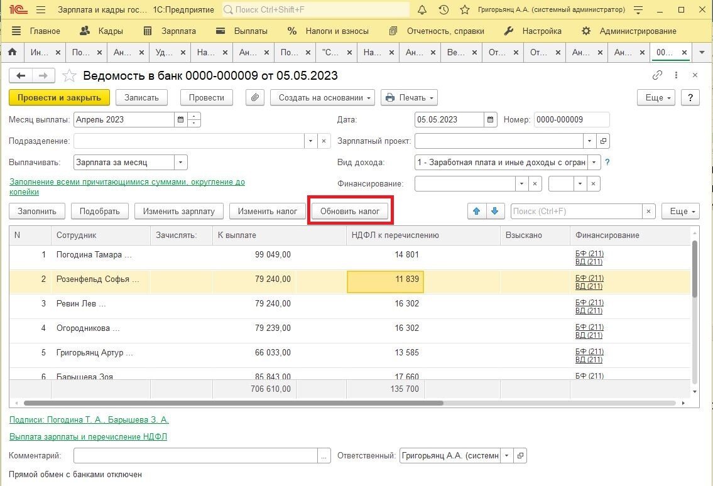Open the Кадры section
The image size is (713, 486).
tap(110, 31)
